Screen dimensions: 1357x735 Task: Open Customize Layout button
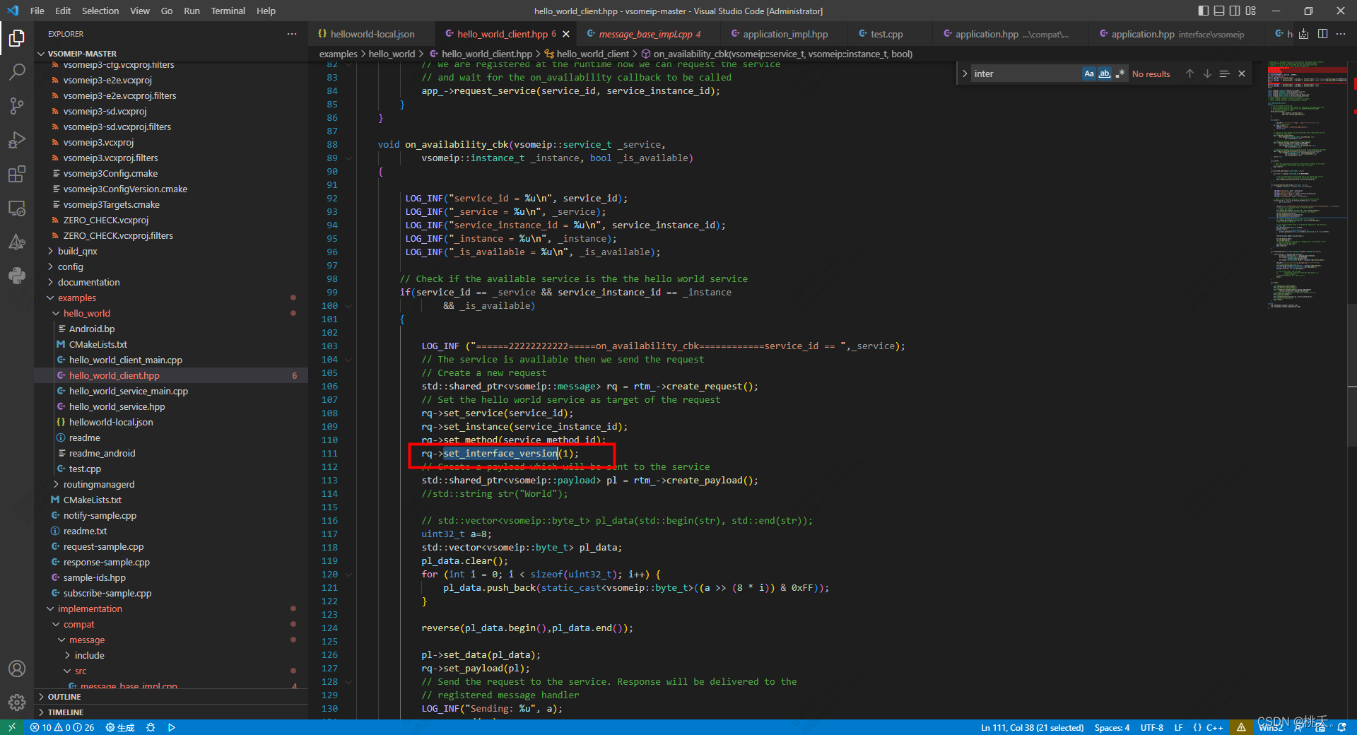tap(1251, 11)
